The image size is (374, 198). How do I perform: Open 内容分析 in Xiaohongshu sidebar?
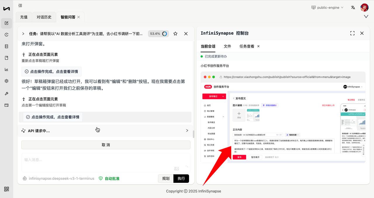click(211, 128)
